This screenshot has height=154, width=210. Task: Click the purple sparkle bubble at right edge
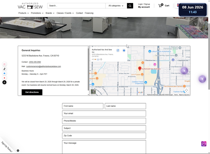pos(202,79)
